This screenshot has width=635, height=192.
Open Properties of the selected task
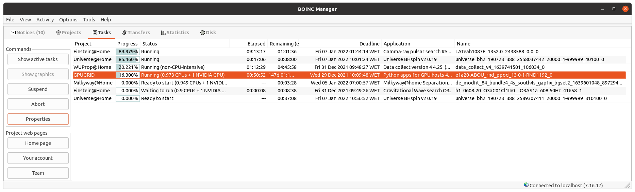pyautogui.click(x=38, y=119)
